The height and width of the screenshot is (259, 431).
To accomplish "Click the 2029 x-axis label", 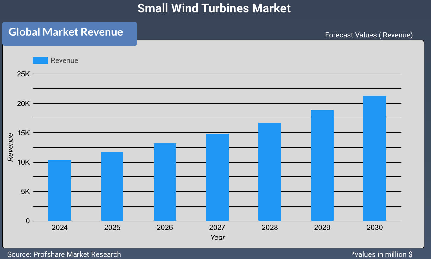I will [x=322, y=228].
